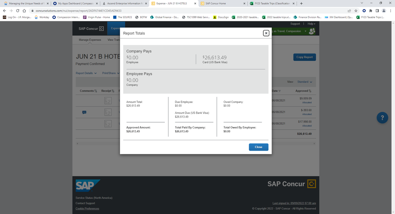Open the browser side panel icon
The width and height of the screenshot is (395, 214).
(x=377, y=11)
